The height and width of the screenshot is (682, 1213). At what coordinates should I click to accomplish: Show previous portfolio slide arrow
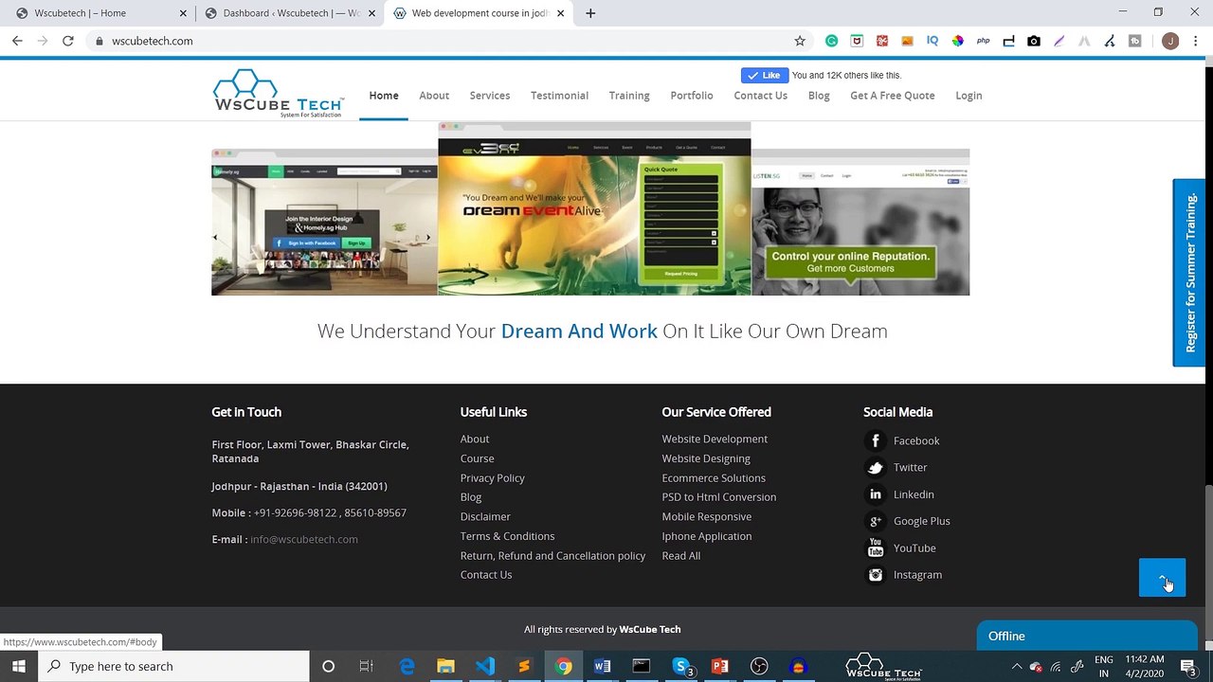coord(215,238)
